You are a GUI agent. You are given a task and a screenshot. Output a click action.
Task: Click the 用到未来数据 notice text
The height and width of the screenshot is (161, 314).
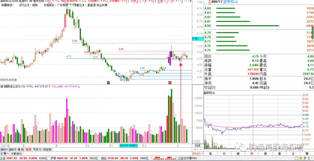pyautogui.click(x=8, y=80)
